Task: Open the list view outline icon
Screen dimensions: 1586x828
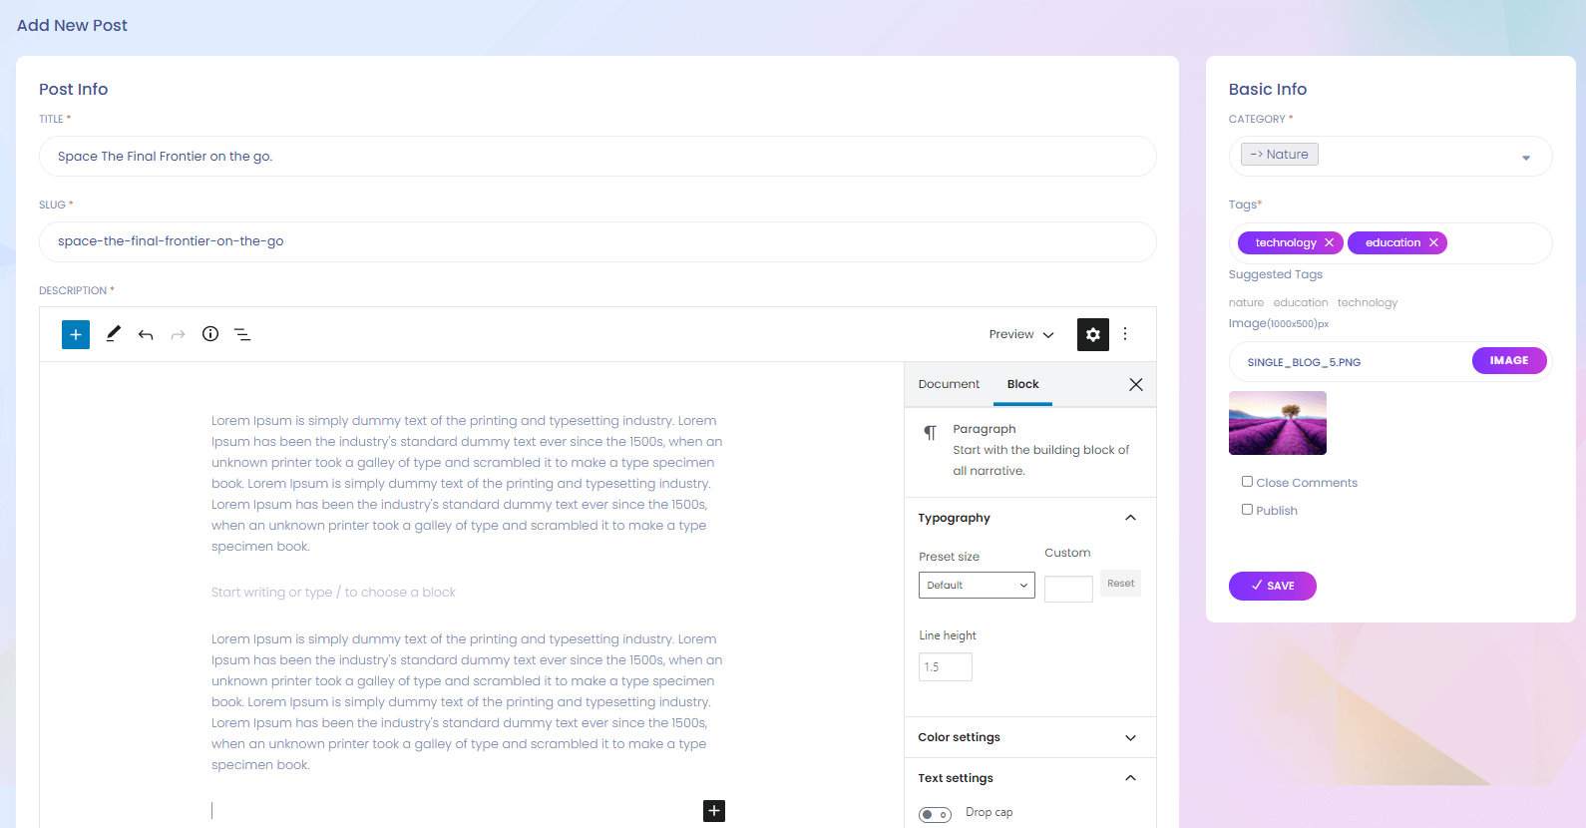Action: click(242, 334)
